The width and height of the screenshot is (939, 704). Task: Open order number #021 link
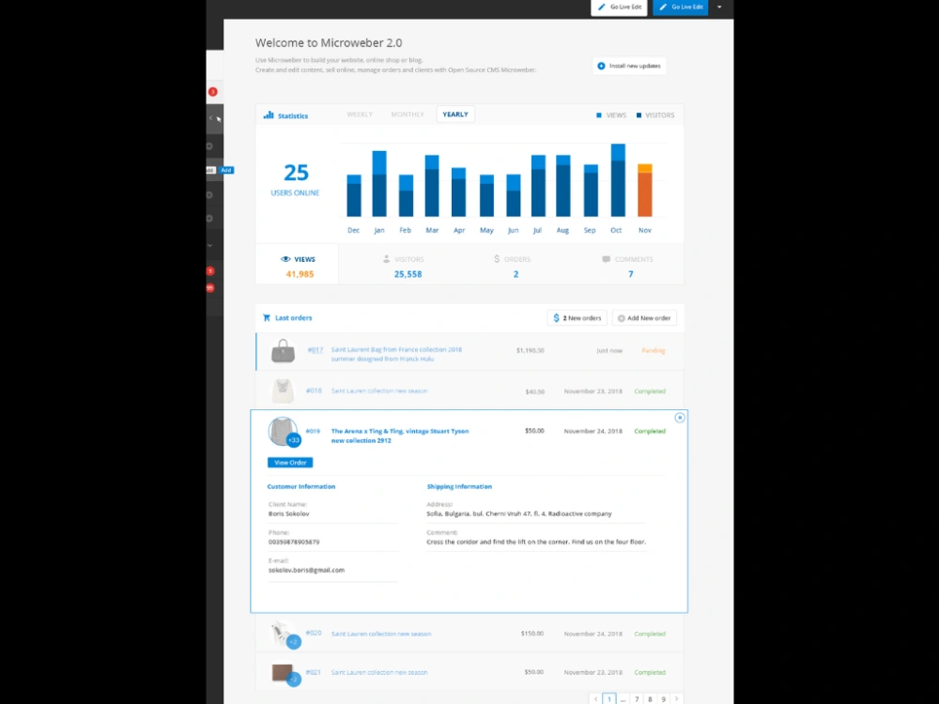(x=314, y=672)
